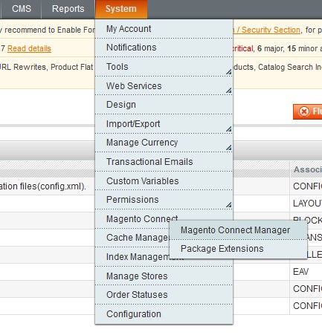The image size is (322, 335).
Task: Expand the Tools submenu
Action: [x=164, y=67]
